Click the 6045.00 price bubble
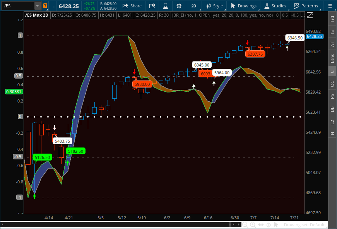The height and width of the screenshot is (229, 337). point(202,65)
